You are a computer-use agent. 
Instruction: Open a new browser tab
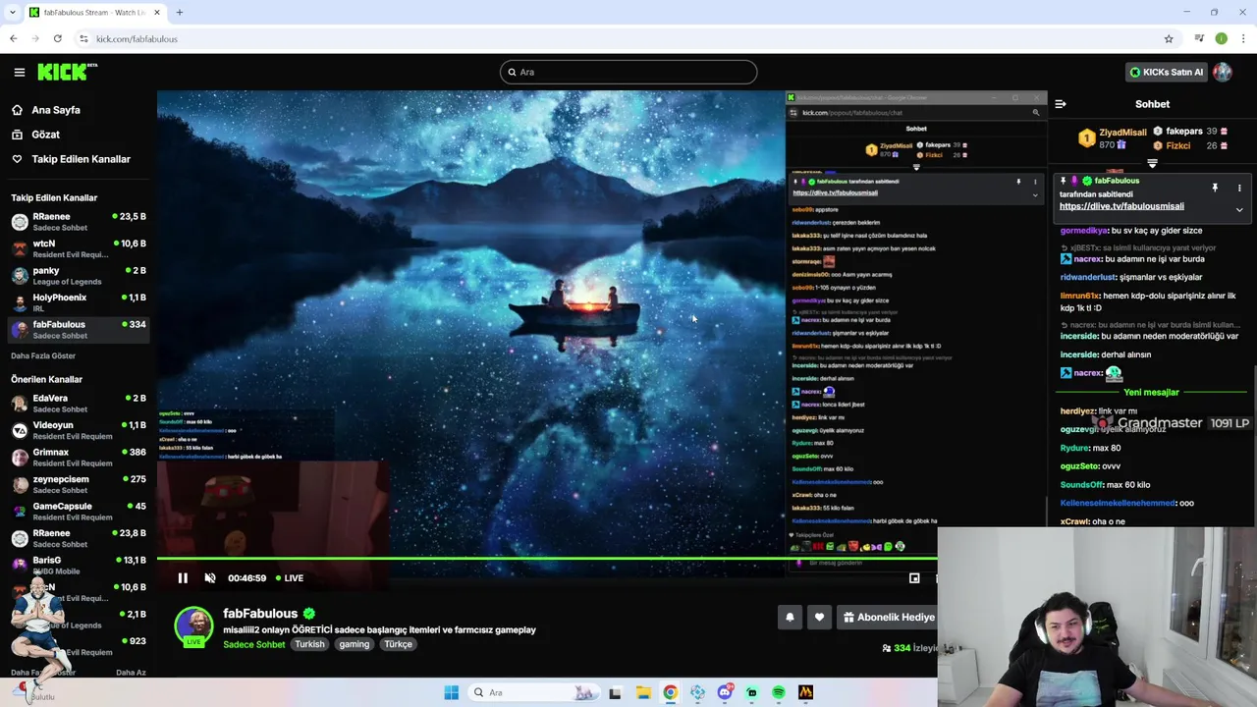coord(179,12)
